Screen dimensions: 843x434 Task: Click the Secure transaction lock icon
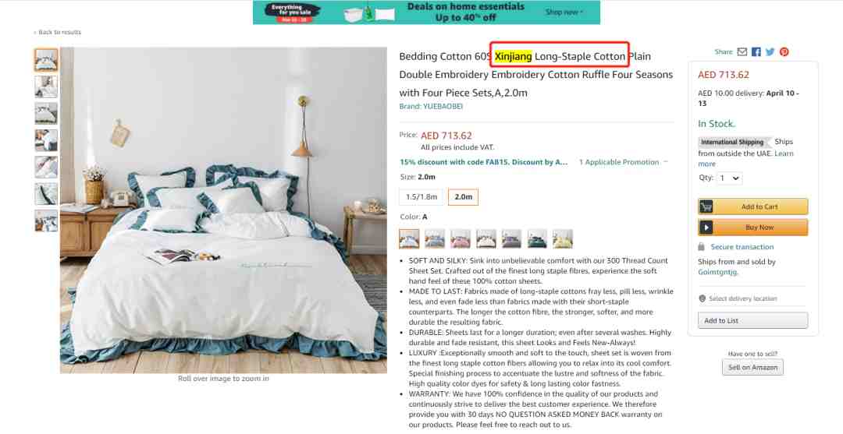tap(701, 247)
